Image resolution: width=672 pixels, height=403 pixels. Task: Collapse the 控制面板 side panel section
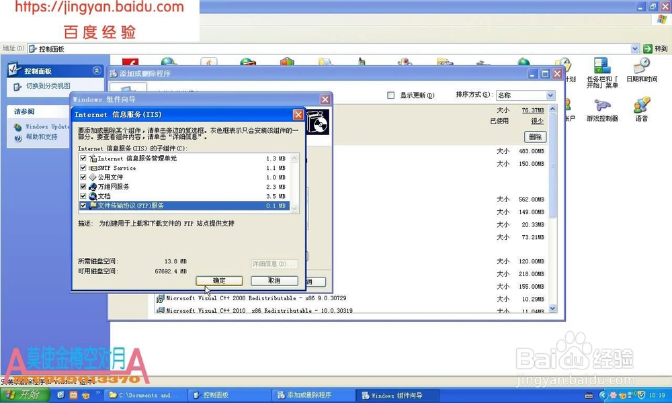coord(97,71)
